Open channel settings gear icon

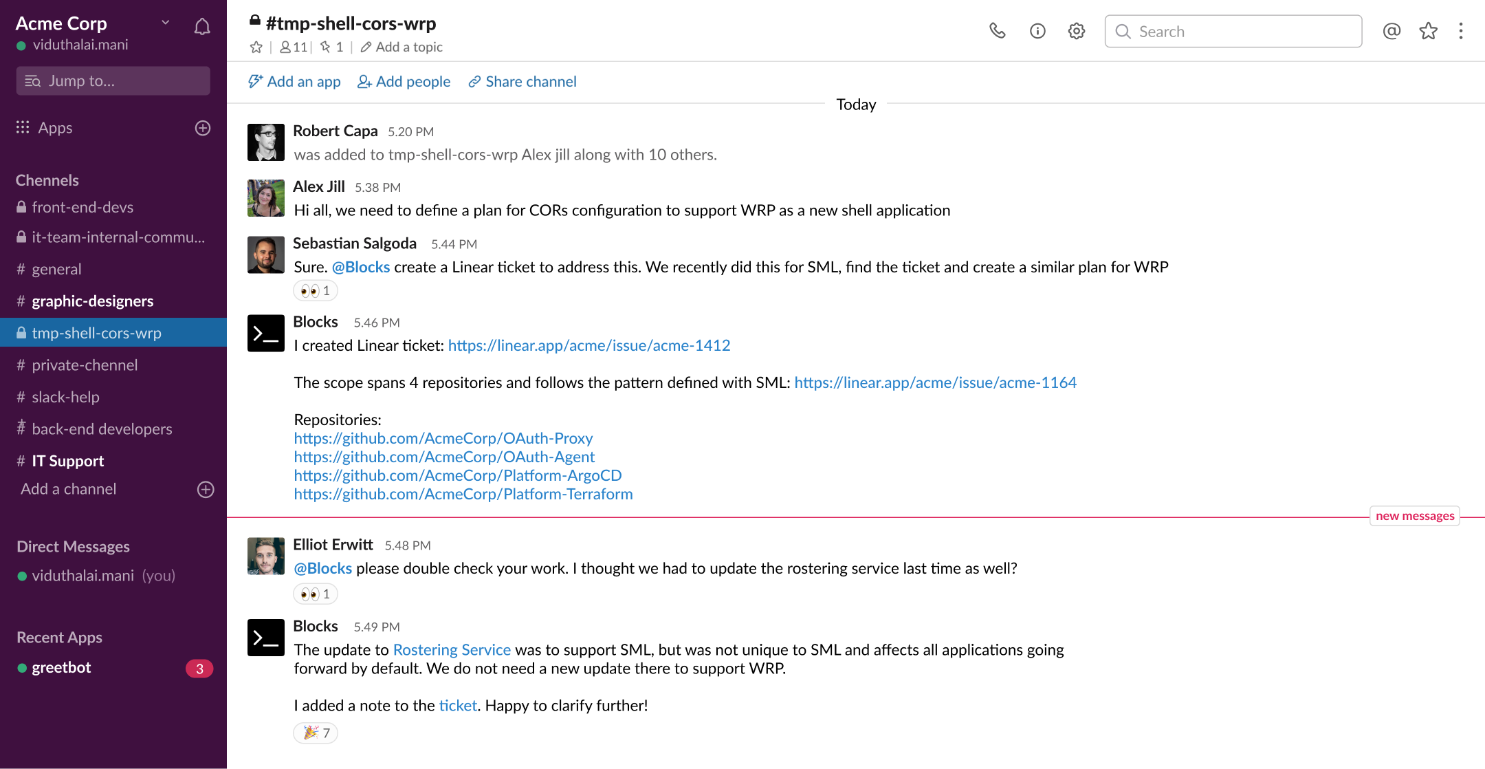[x=1076, y=31]
